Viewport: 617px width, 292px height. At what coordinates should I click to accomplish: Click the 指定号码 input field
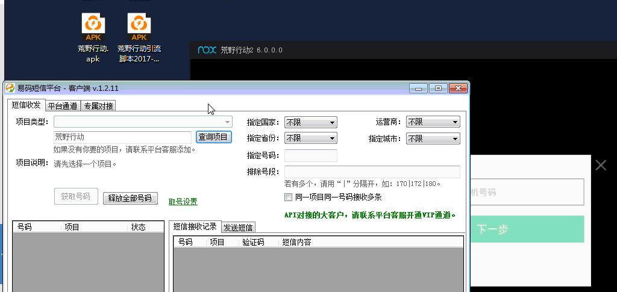310,155
